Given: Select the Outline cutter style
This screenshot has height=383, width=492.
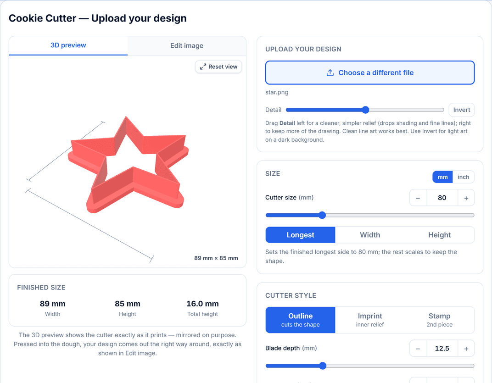Looking at the screenshot, I should pos(300,320).
